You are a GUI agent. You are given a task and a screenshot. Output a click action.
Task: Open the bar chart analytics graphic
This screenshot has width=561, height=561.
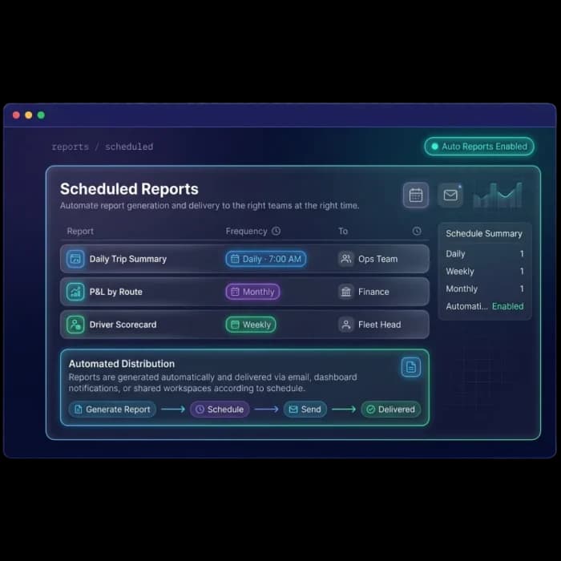[498, 196]
